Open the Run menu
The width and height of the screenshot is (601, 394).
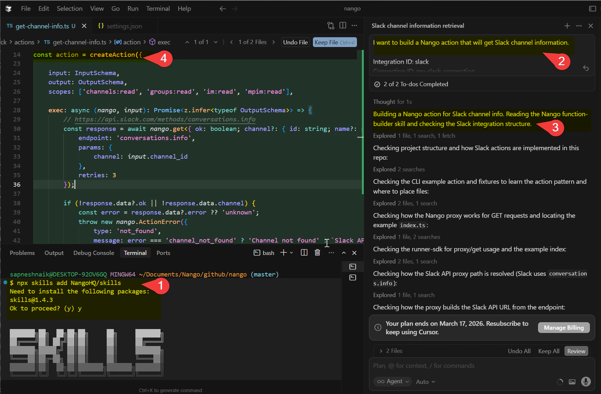[133, 8]
